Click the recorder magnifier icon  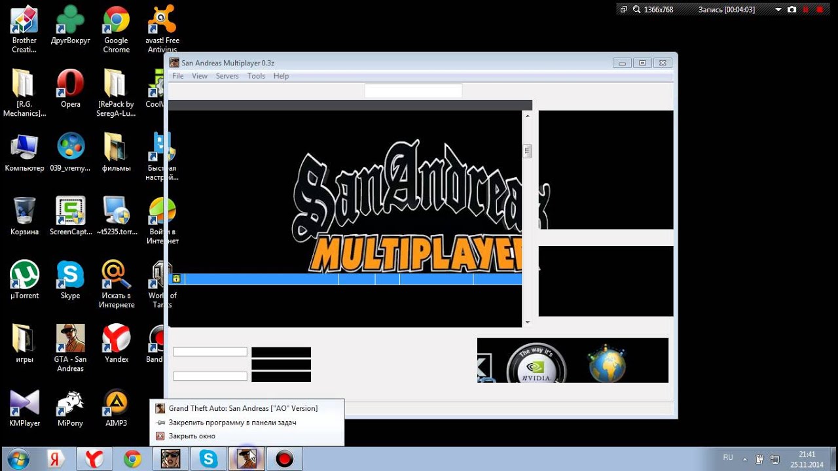click(x=636, y=10)
